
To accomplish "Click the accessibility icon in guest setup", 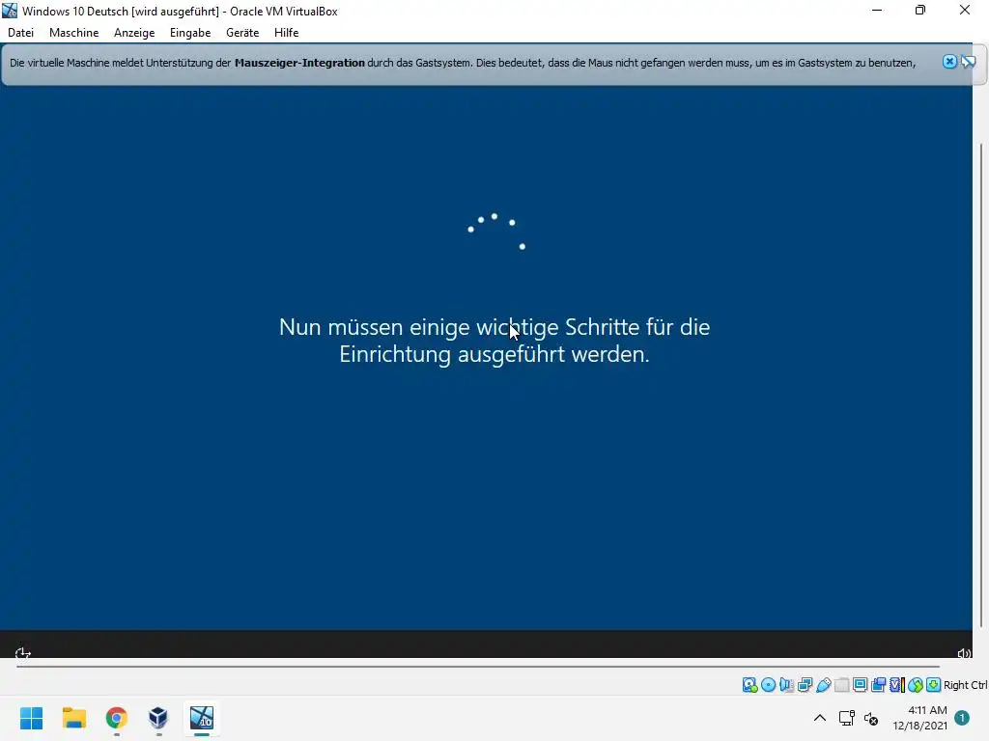I will [x=23, y=653].
